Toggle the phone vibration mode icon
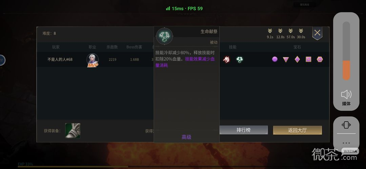The image size is (366, 169). point(346,125)
